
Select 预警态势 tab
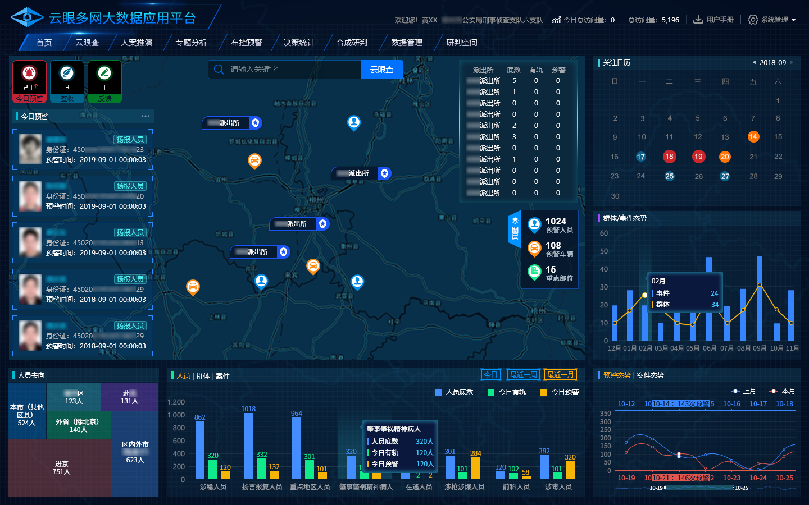tap(617, 375)
